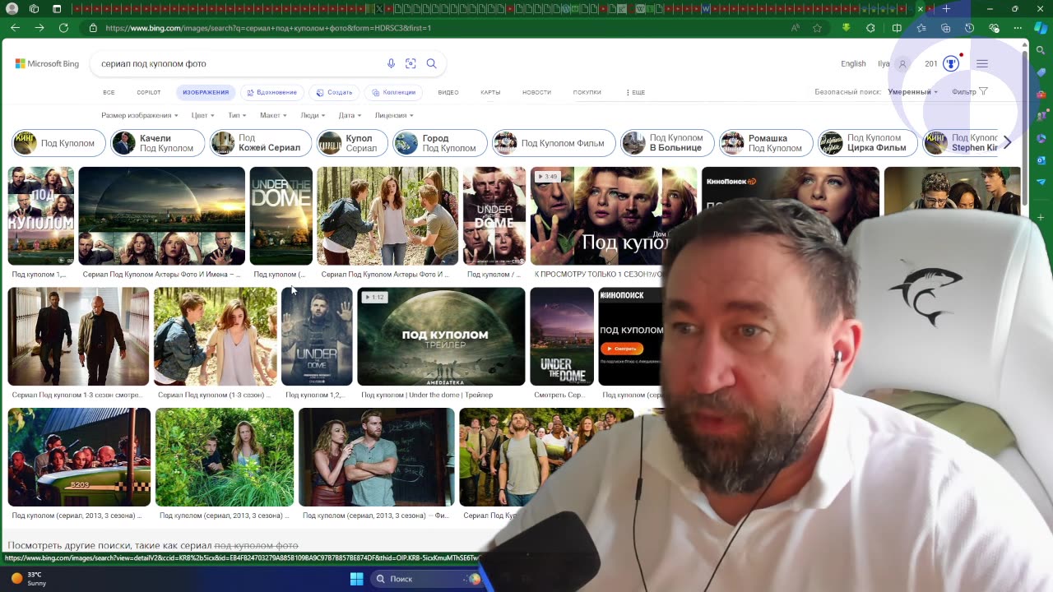Viewport: 1053px width, 592px height.
Task: Open the Bing hamburger menu
Action: pos(982,63)
